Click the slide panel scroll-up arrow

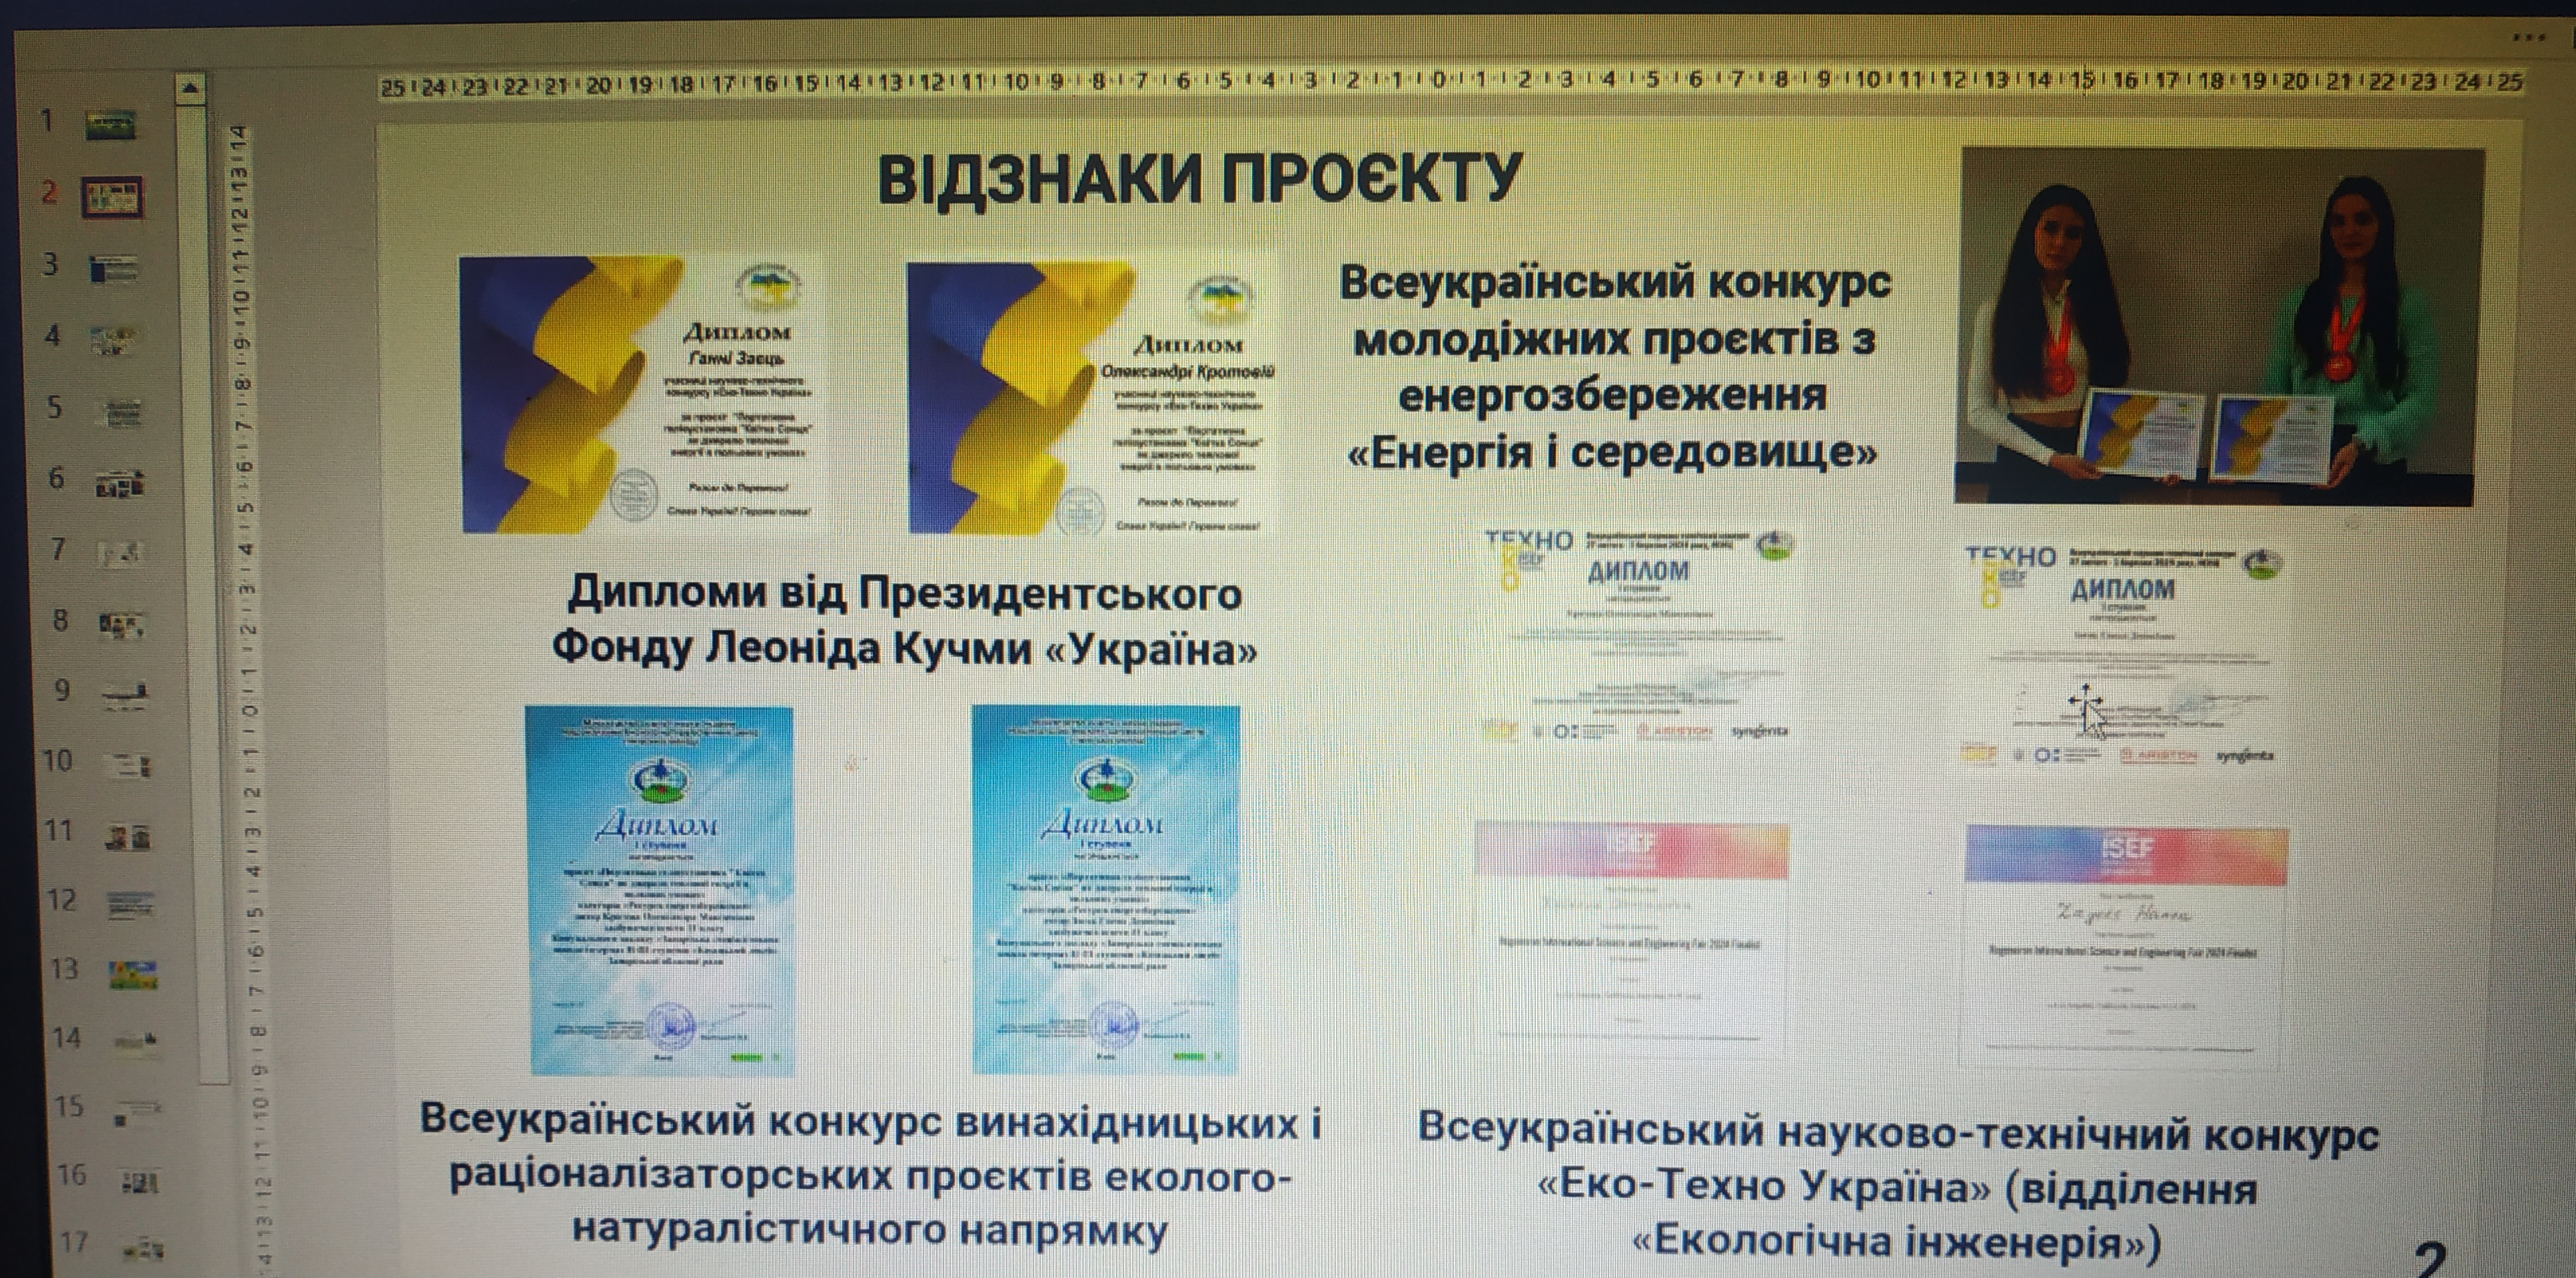(x=190, y=89)
